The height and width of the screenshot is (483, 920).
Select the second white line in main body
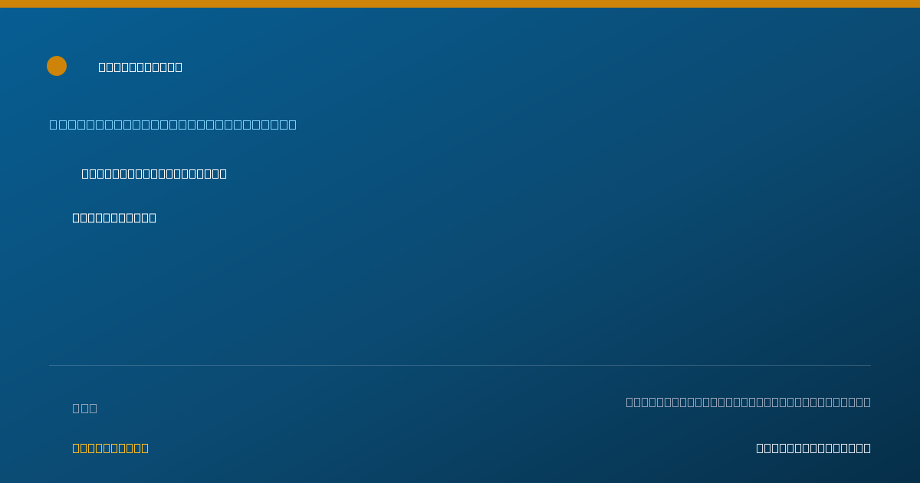(x=114, y=218)
